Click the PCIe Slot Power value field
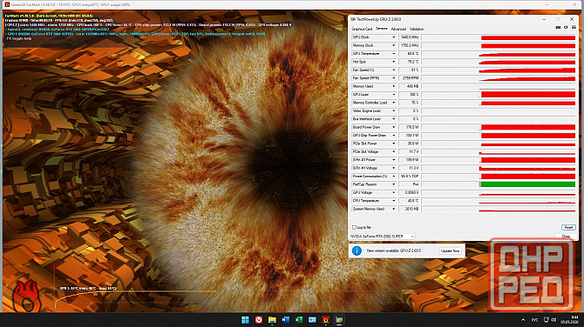This screenshot has width=584, height=327. coord(409,143)
